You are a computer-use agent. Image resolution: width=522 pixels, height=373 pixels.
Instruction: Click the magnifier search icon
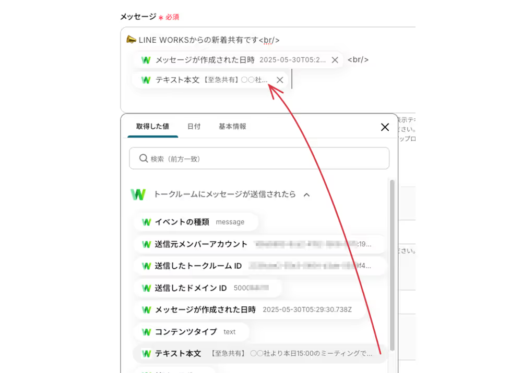coord(144,158)
